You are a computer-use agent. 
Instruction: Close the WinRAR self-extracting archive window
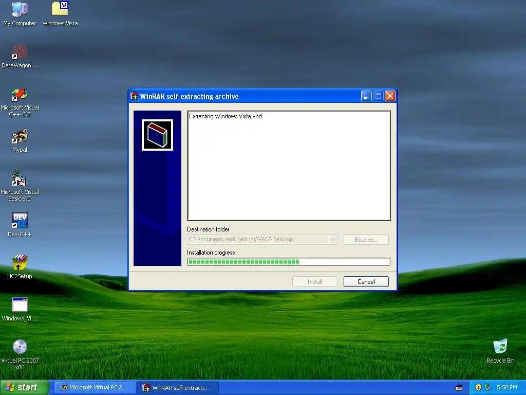pyautogui.click(x=390, y=96)
